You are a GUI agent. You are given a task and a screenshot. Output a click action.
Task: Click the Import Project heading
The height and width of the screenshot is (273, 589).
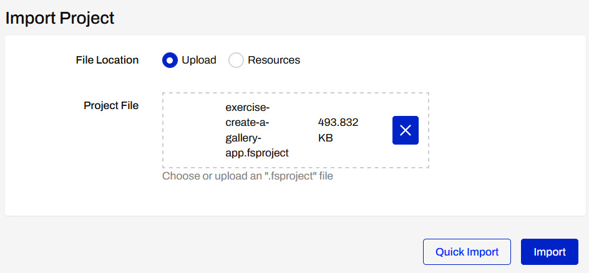(x=60, y=17)
